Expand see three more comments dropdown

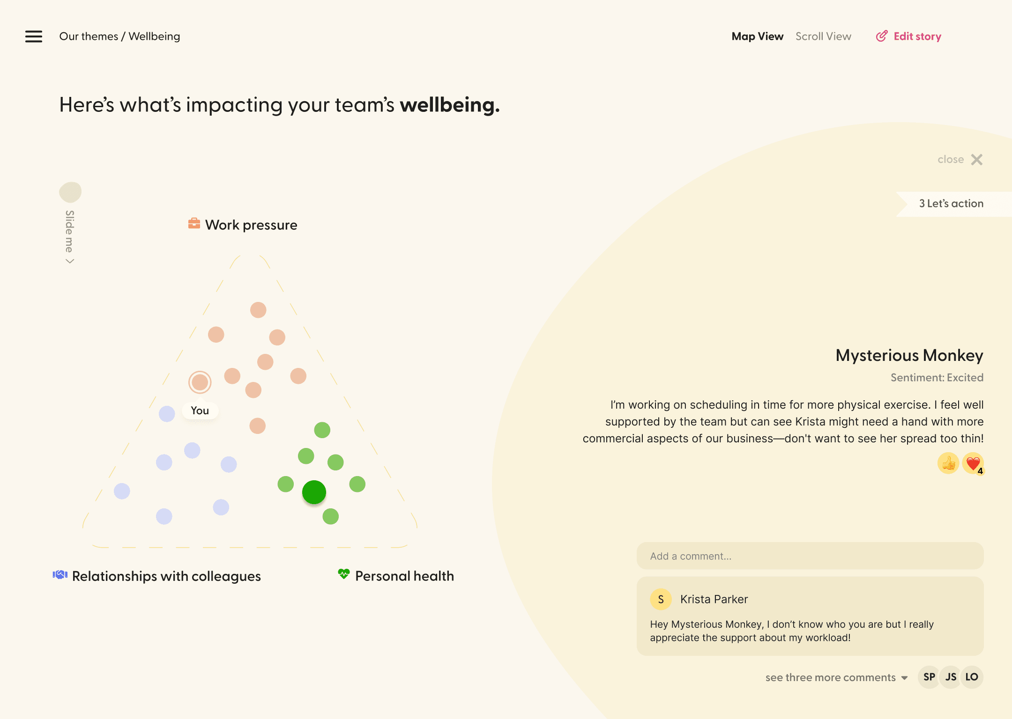838,677
